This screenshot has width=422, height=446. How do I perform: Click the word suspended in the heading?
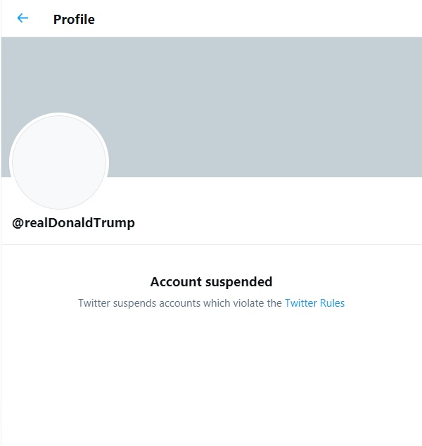click(x=239, y=282)
